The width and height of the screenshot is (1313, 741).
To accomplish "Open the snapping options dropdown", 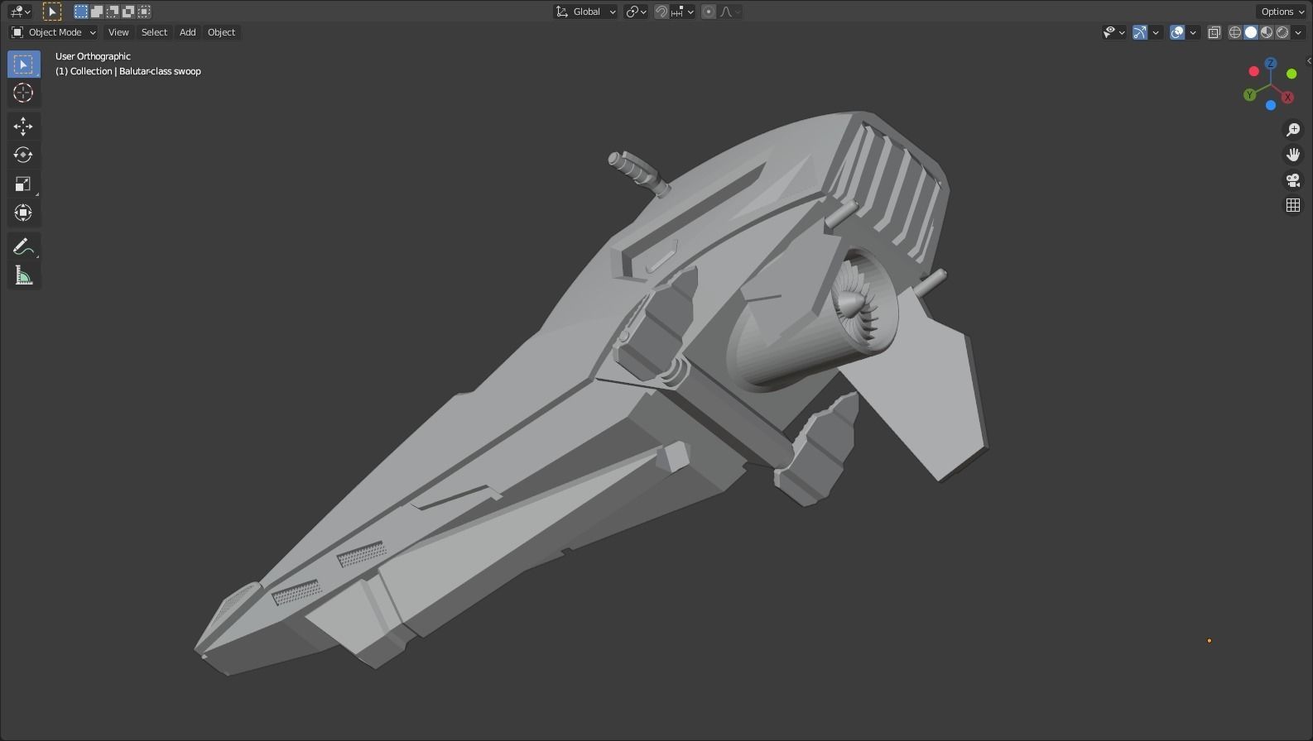I will tap(683, 12).
